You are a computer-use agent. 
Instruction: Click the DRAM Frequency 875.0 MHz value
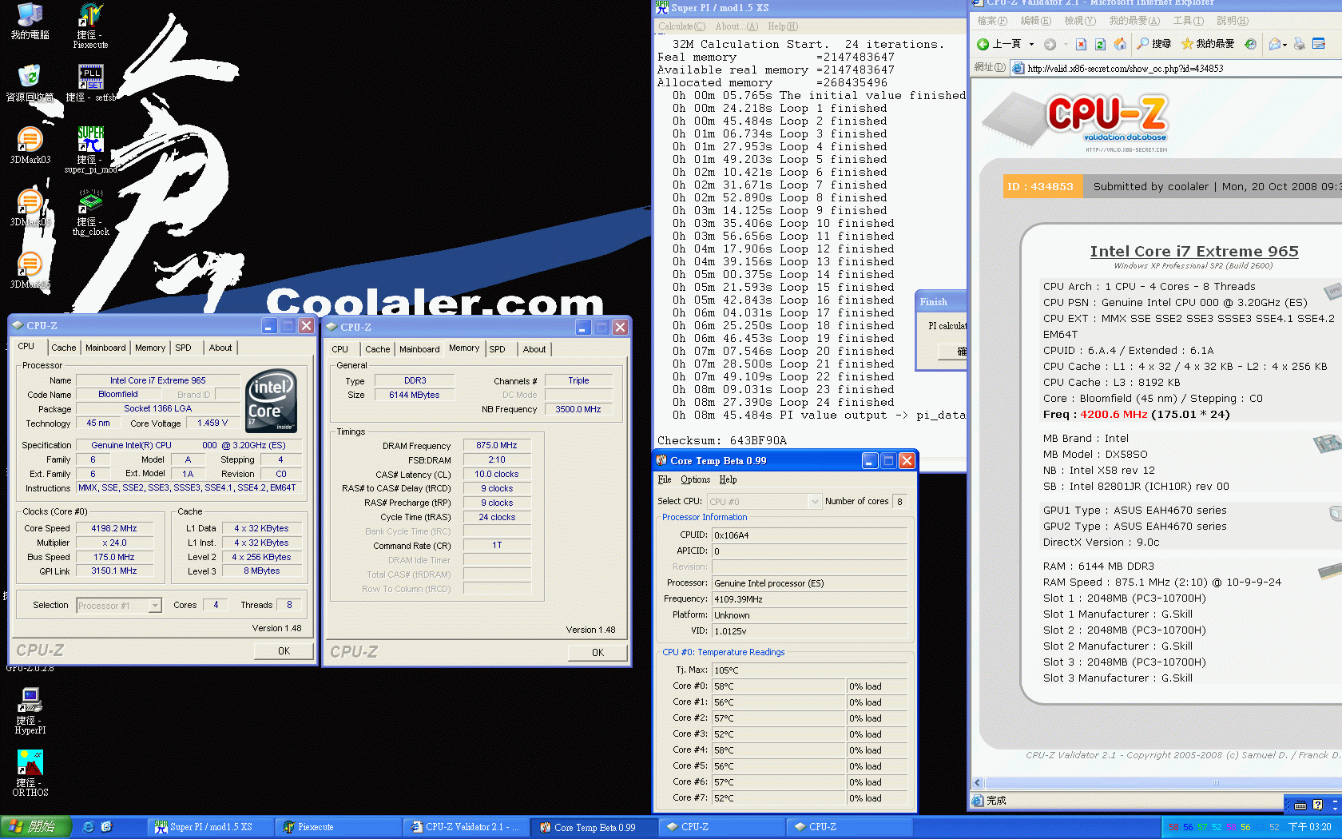(496, 446)
